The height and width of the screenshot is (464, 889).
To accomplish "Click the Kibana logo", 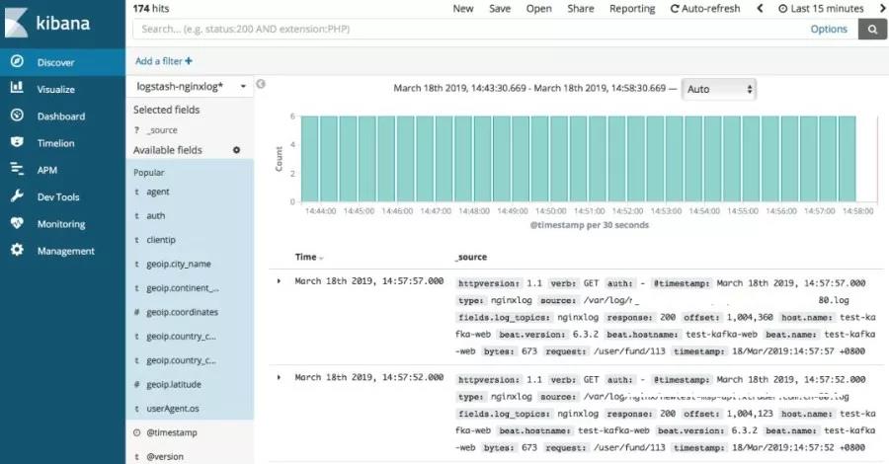I will [x=47, y=23].
